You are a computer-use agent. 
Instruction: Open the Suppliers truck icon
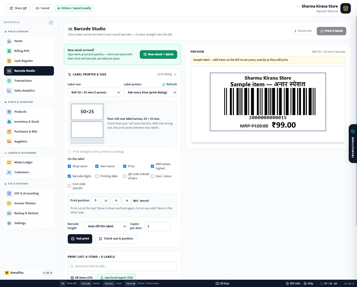[x=9, y=142]
